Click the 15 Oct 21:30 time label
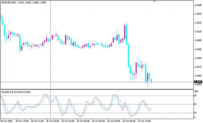This screenshot has height=123, width=203. point(37,121)
